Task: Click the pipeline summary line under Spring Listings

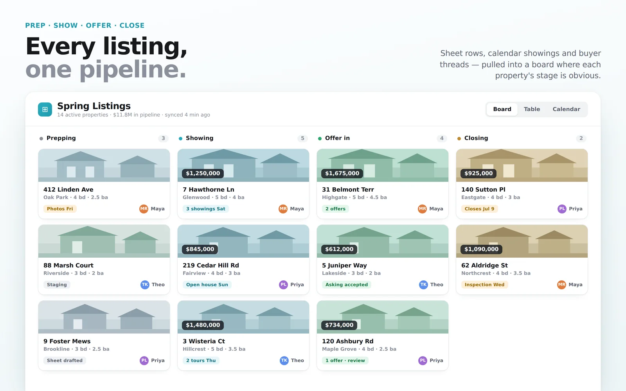Action: (x=133, y=115)
